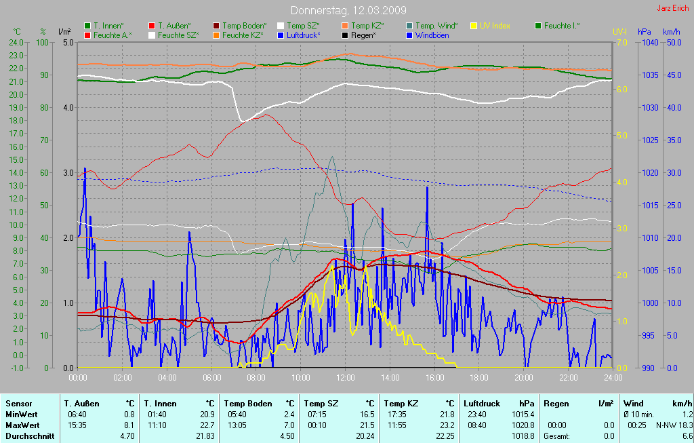
Task: Click the 24:00 tick on the time axis
Action: 613,378
